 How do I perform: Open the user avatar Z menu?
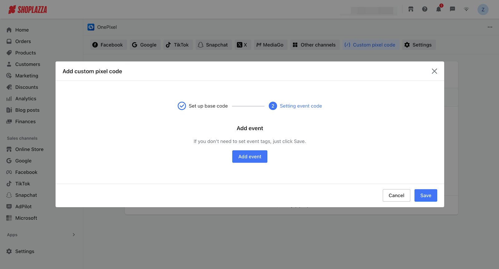(483, 10)
